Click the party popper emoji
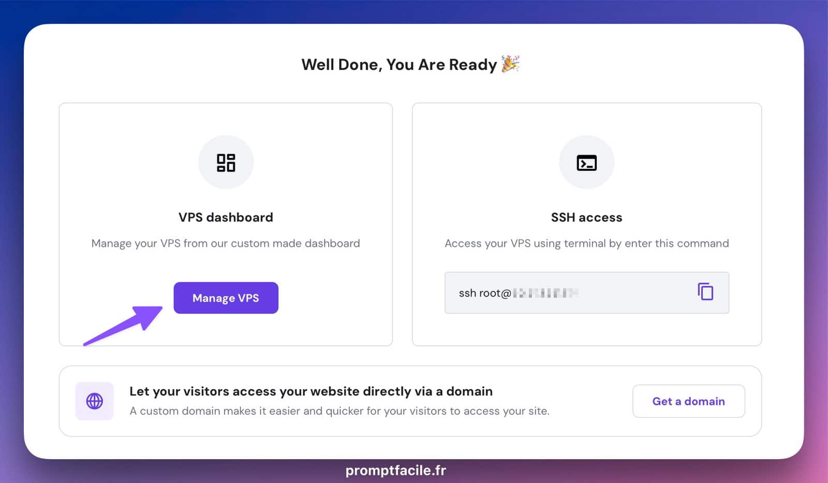 point(510,64)
